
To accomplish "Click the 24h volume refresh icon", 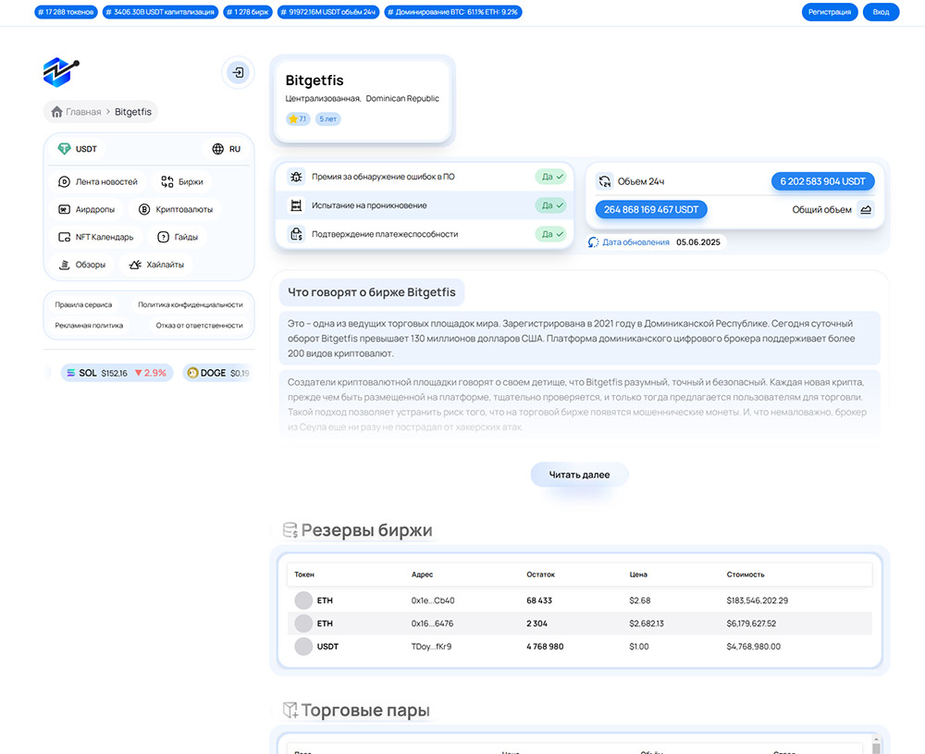I will tap(605, 181).
